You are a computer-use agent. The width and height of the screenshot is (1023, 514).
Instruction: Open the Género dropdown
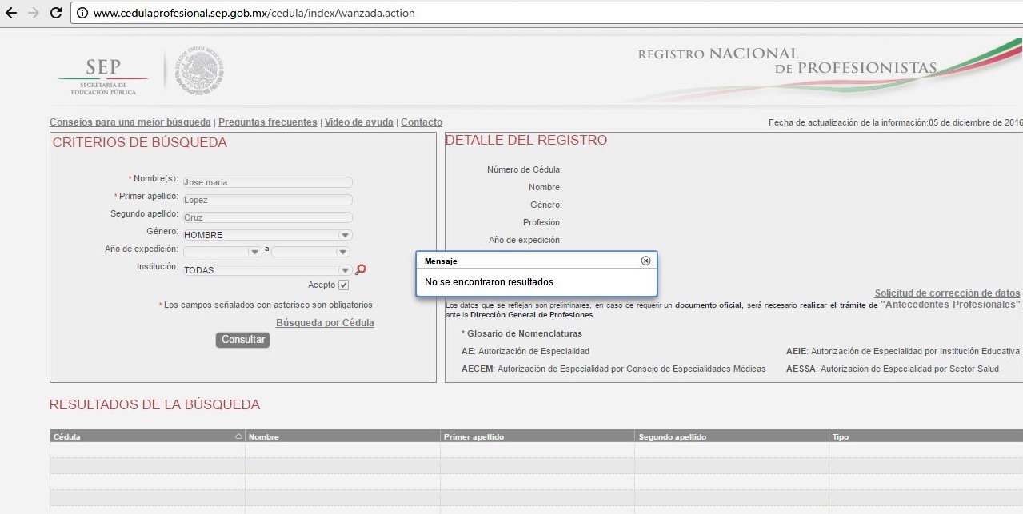[345, 235]
